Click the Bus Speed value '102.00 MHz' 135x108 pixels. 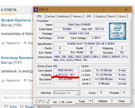[x=65, y=79]
